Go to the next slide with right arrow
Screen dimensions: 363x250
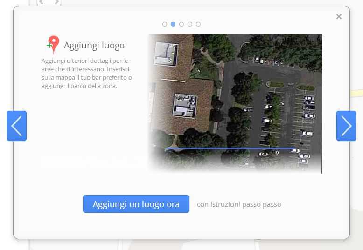[346, 126]
